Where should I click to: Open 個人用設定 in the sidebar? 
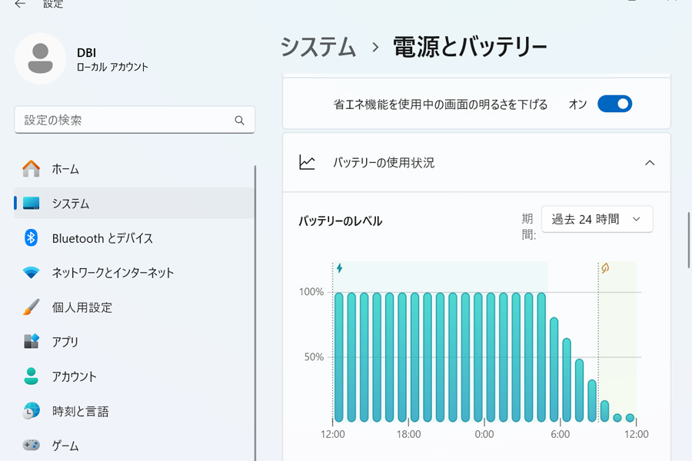pos(134,307)
